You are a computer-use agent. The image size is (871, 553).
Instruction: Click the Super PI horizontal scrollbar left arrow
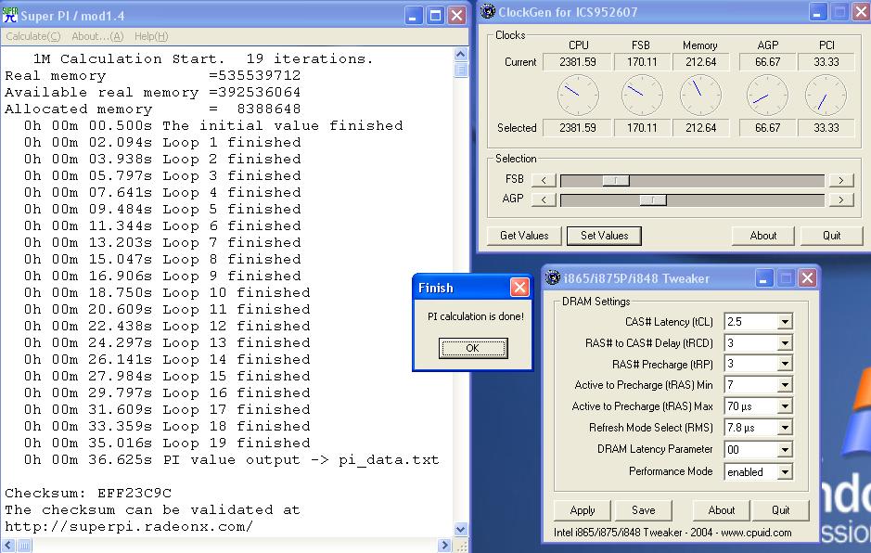tap(7, 546)
